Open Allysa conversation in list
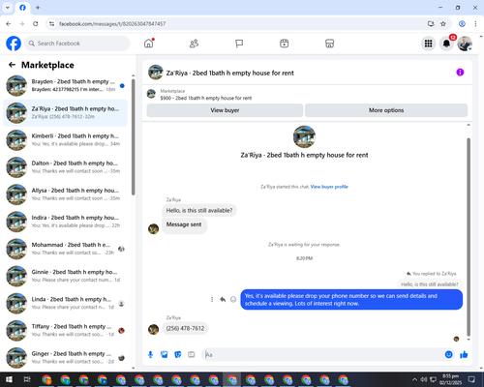 66,194
